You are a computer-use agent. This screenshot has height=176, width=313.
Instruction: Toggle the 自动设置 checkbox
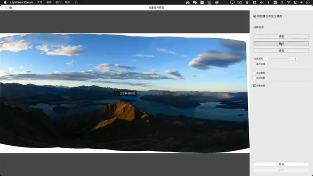255,78
